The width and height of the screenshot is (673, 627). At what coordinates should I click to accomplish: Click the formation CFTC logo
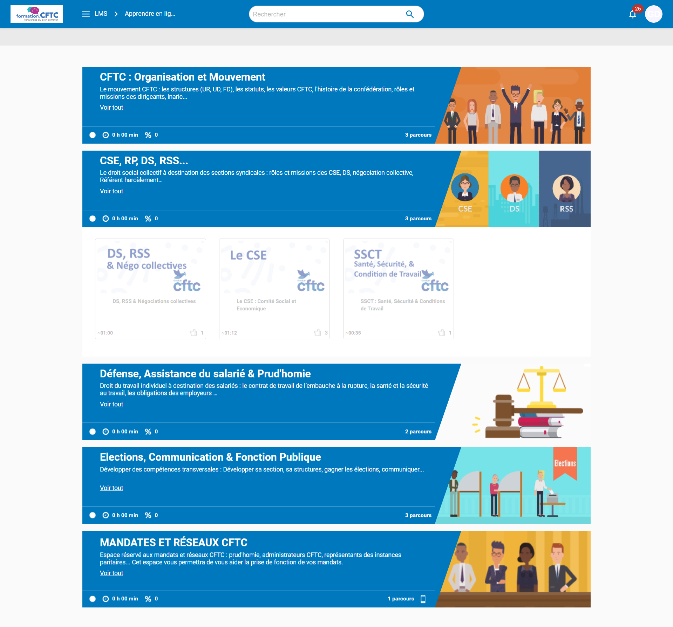coord(37,14)
